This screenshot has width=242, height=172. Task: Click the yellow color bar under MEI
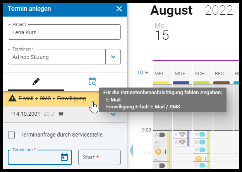(161, 83)
